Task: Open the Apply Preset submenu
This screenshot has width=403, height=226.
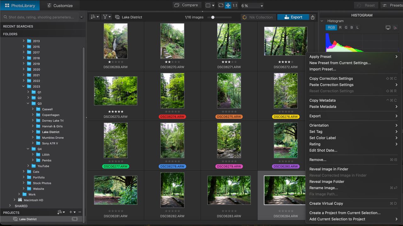Action: [x=353, y=56]
